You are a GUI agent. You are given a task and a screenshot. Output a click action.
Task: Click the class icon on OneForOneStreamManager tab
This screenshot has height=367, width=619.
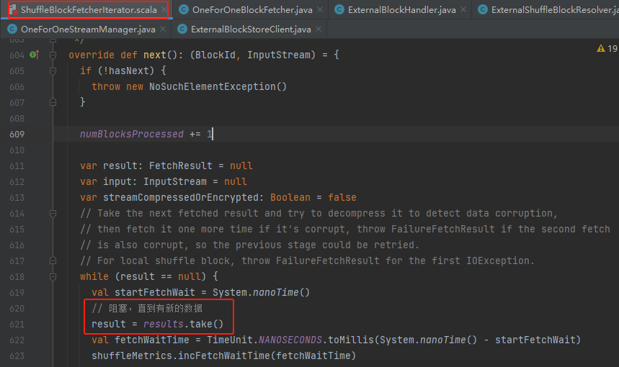[12, 29]
